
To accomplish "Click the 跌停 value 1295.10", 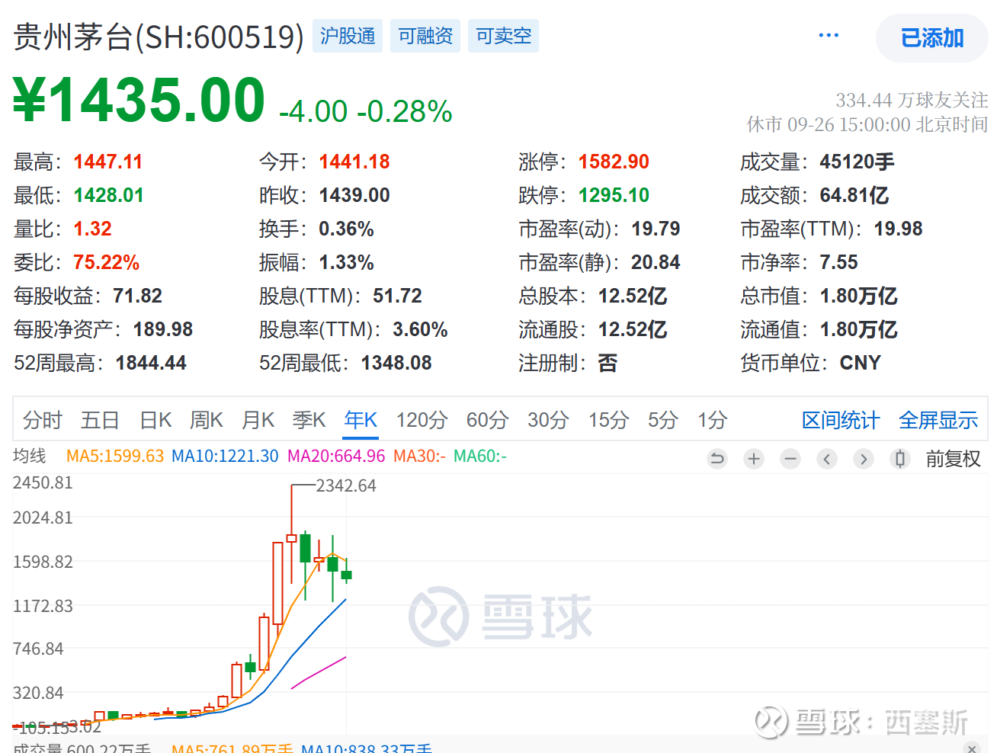I will click(x=614, y=195).
